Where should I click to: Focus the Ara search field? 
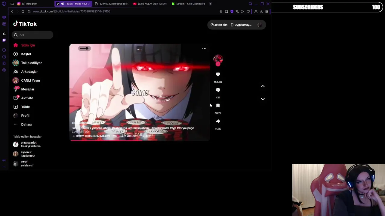tap(33, 35)
